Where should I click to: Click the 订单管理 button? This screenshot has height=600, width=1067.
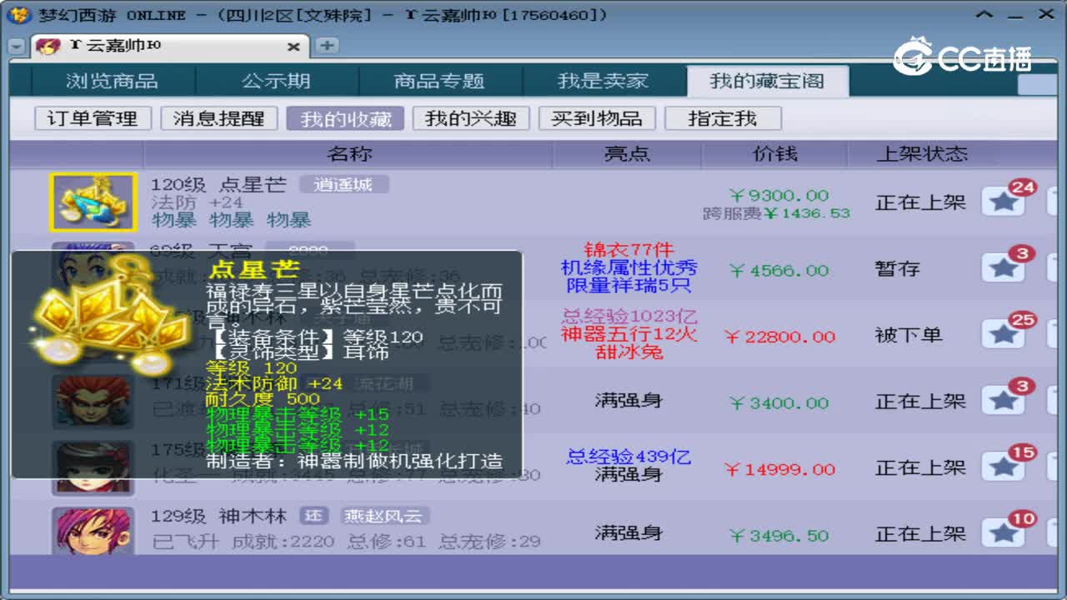[x=93, y=118]
